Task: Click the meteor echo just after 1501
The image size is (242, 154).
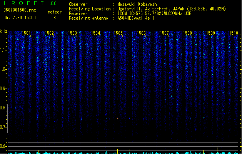Action: pos(38,118)
